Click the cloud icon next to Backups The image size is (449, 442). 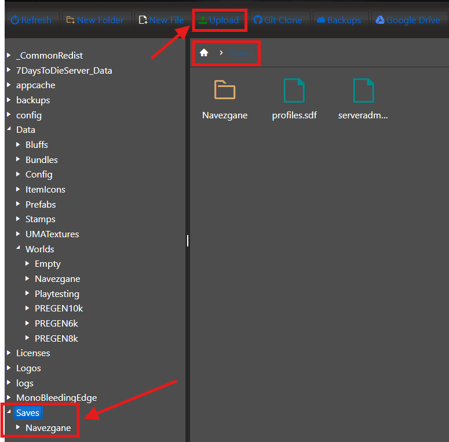[321, 20]
